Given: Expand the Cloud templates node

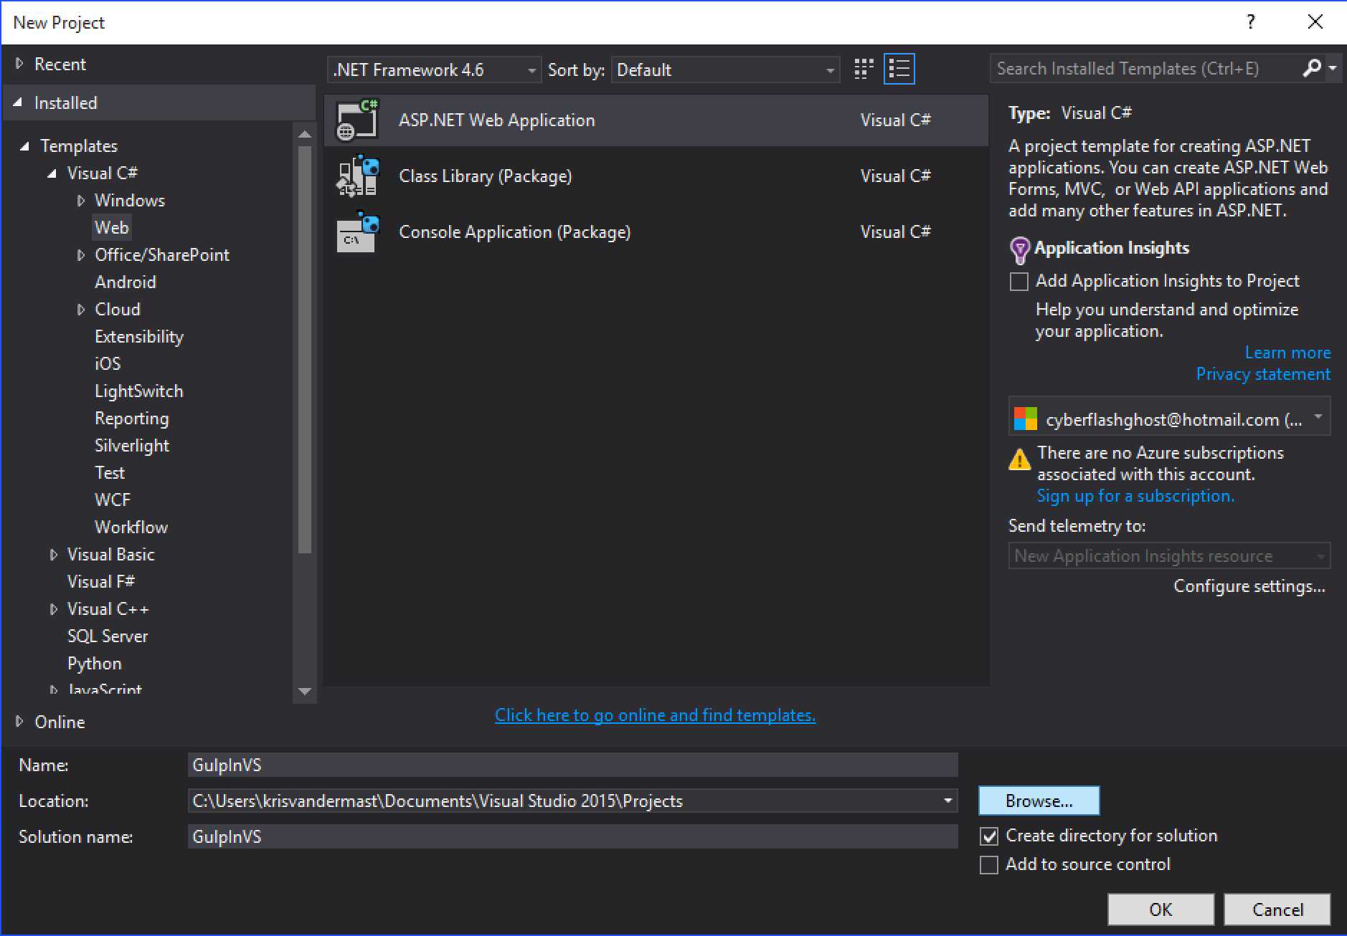Looking at the screenshot, I should pyautogui.click(x=81, y=309).
